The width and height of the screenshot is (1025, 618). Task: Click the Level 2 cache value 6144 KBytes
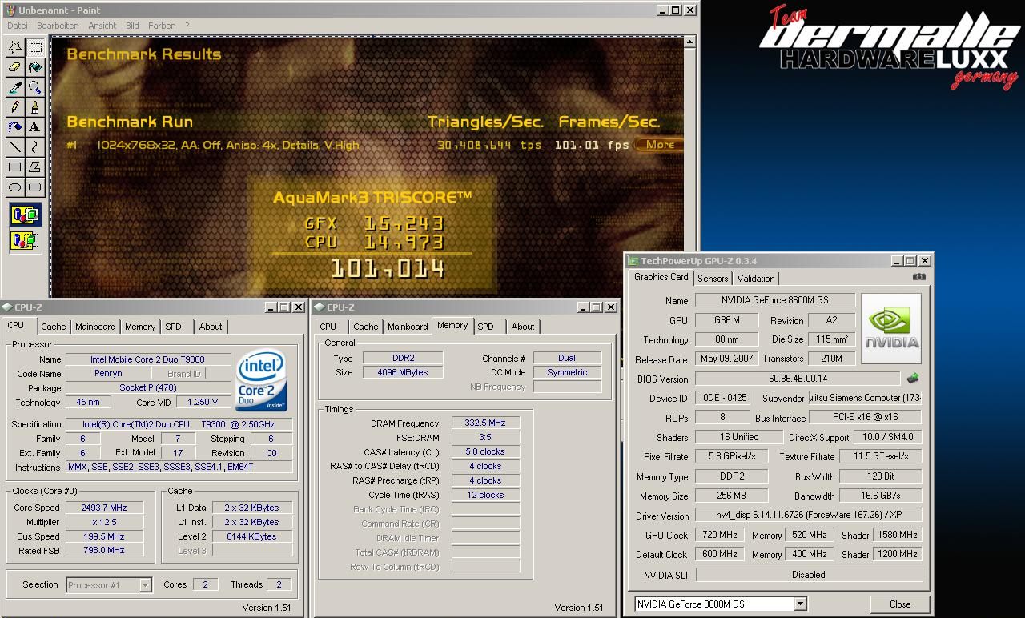click(251, 536)
